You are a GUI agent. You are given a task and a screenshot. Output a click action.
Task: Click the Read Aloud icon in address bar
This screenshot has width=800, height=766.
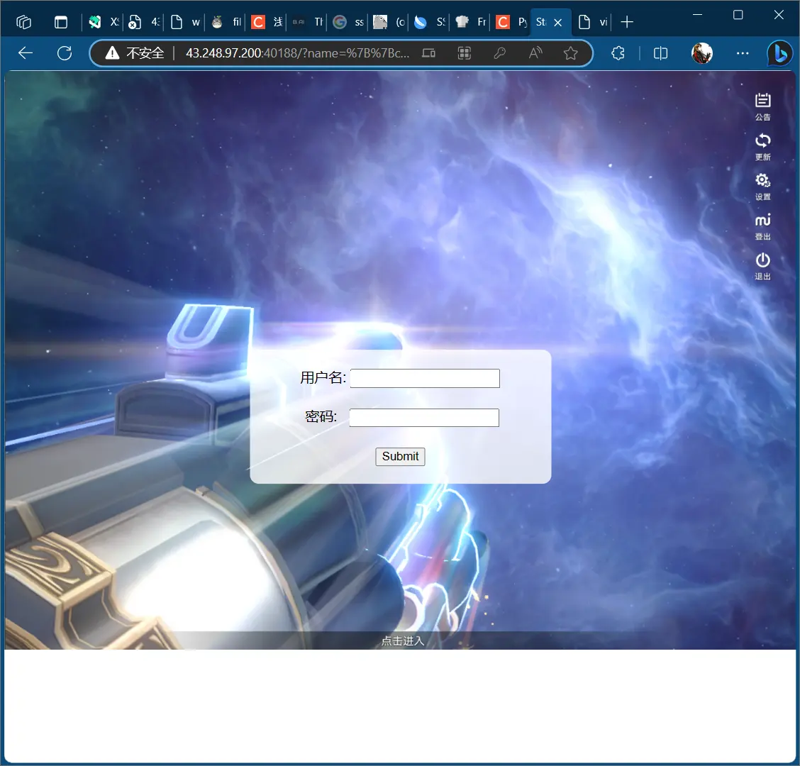pyautogui.click(x=535, y=53)
